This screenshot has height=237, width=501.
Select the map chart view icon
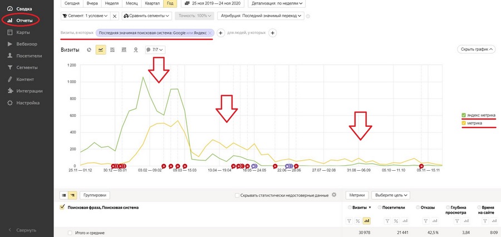tap(136, 50)
